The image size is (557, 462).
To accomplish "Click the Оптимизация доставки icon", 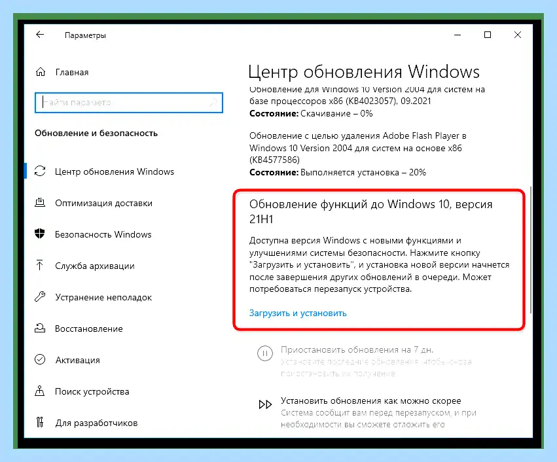I will (40, 203).
